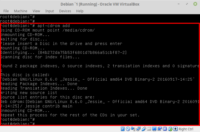
Task: Open the File menu
Action: point(6,11)
